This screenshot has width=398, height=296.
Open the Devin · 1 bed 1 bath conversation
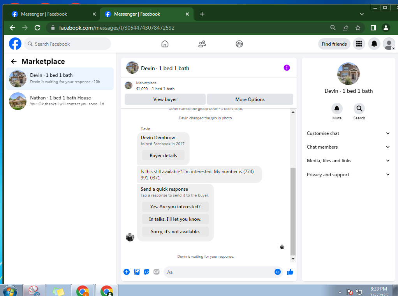(60, 78)
